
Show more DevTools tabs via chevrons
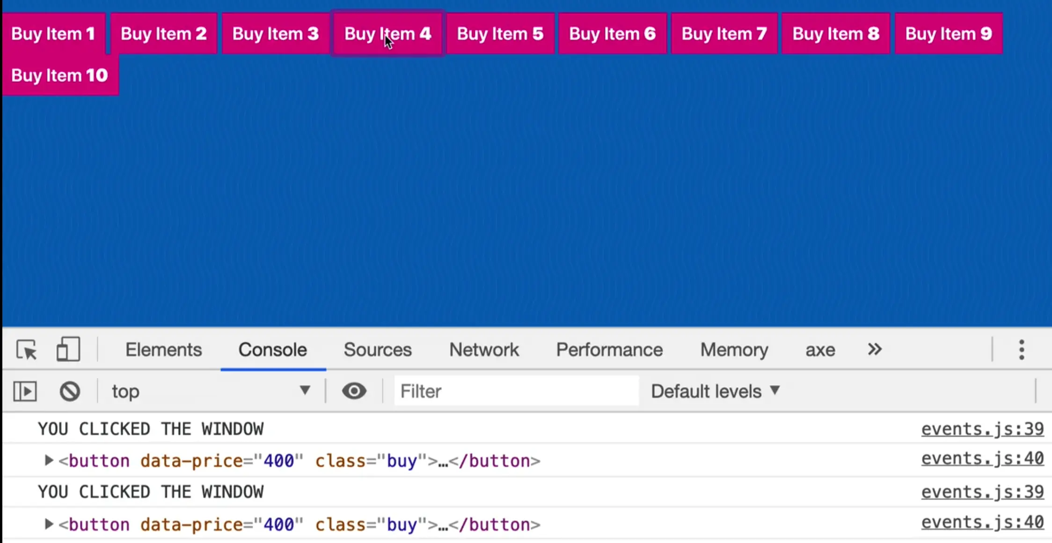click(874, 349)
